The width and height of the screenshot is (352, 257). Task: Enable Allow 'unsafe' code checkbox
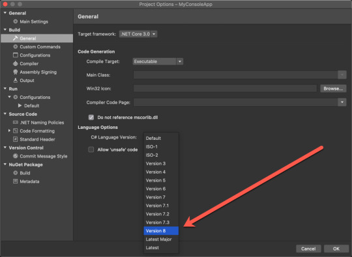tap(91, 150)
